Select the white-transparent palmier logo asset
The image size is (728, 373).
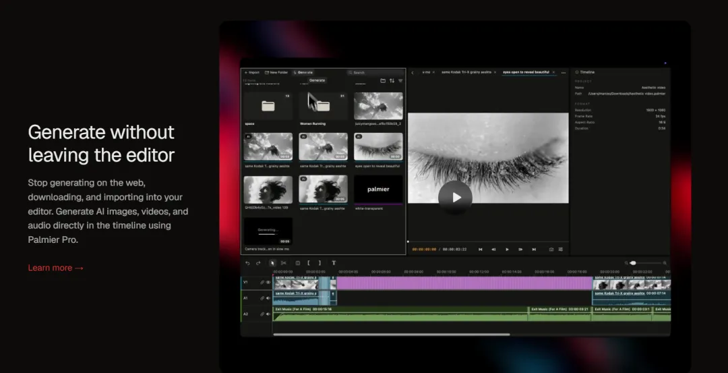(378, 189)
